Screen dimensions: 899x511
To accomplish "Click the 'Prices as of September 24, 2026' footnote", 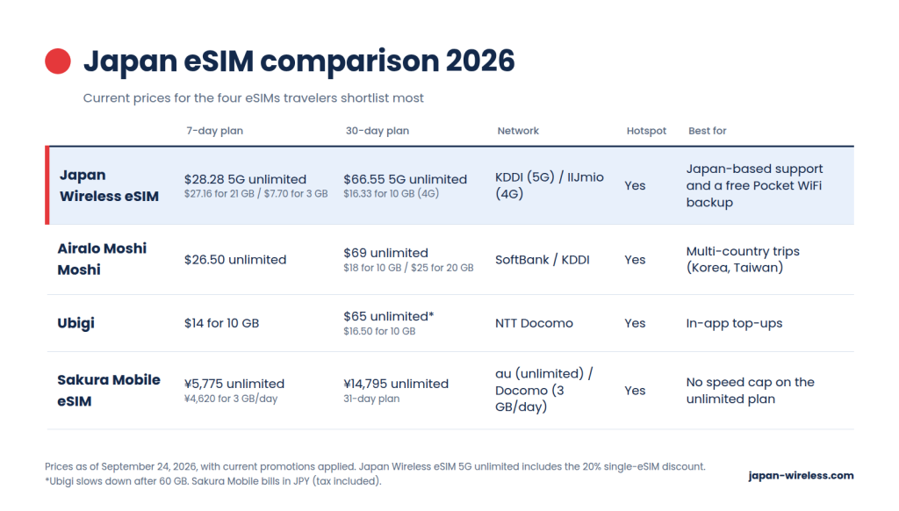I will tap(375, 466).
